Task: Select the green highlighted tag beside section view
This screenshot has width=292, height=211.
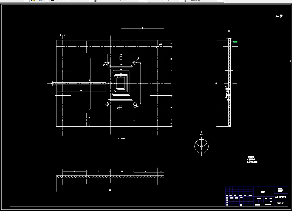Action: 235,42
